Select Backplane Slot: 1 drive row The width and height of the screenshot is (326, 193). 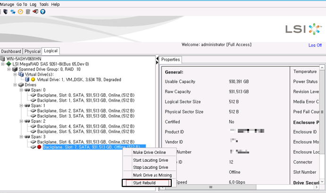(86, 100)
